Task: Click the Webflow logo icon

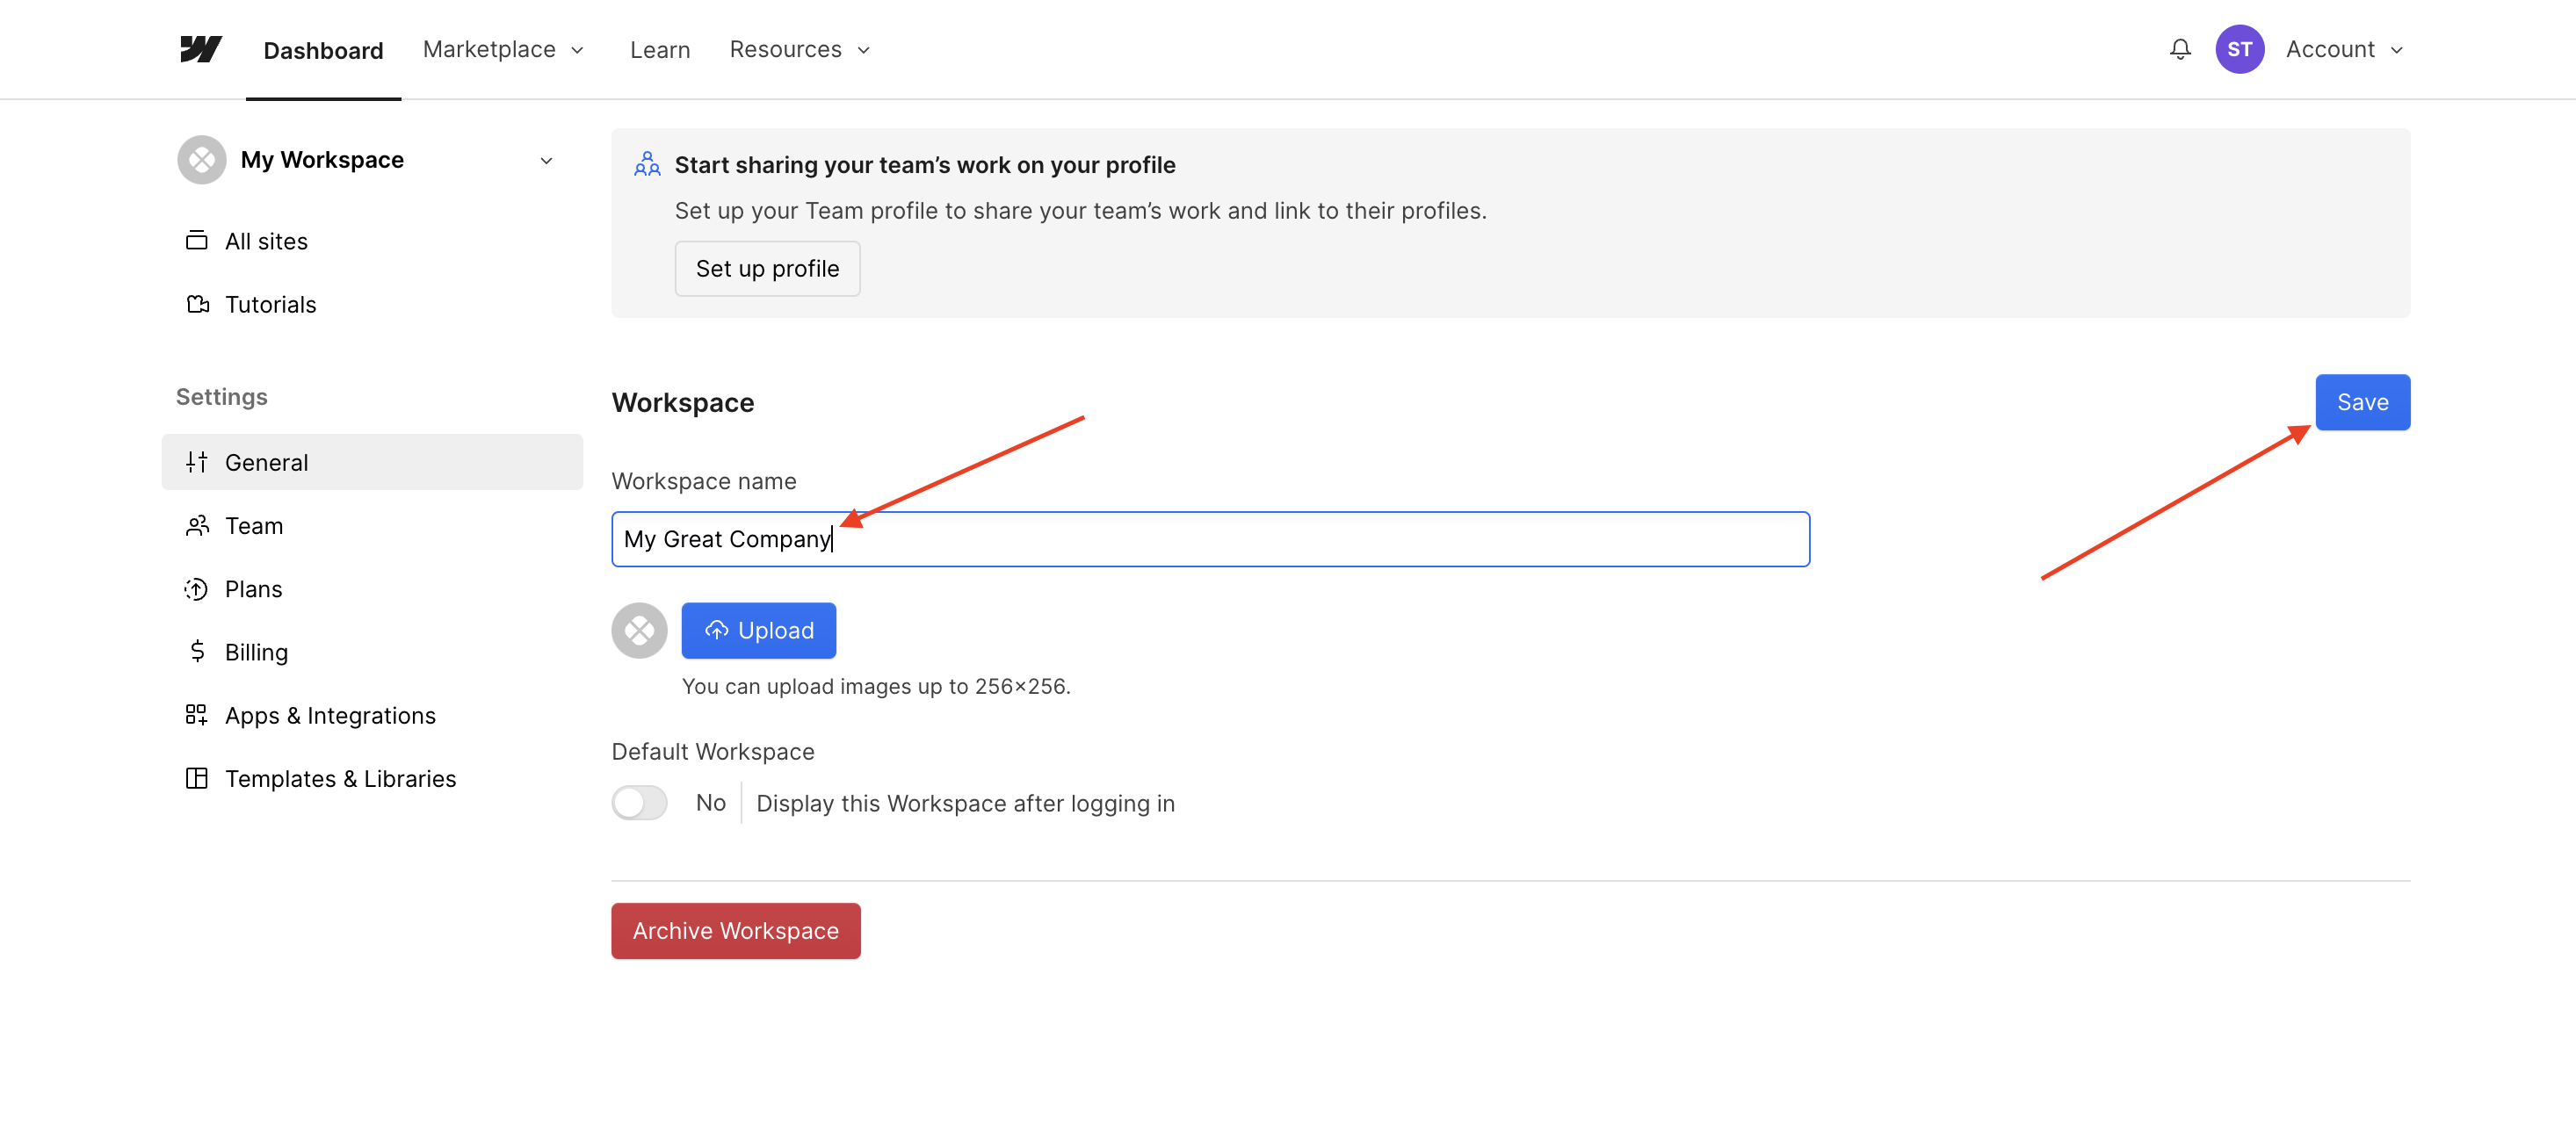Action: tap(201, 49)
